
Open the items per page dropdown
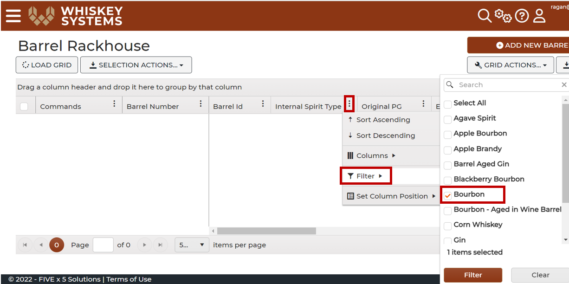pyautogui.click(x=192, y=245)
